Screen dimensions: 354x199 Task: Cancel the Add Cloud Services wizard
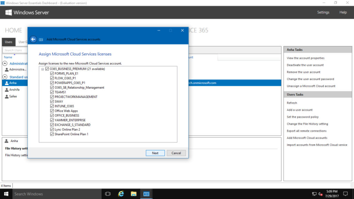[176, 153]
